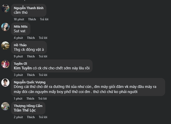Reply to Nguyễn Quốc Vượng's comment

(42, 99)
